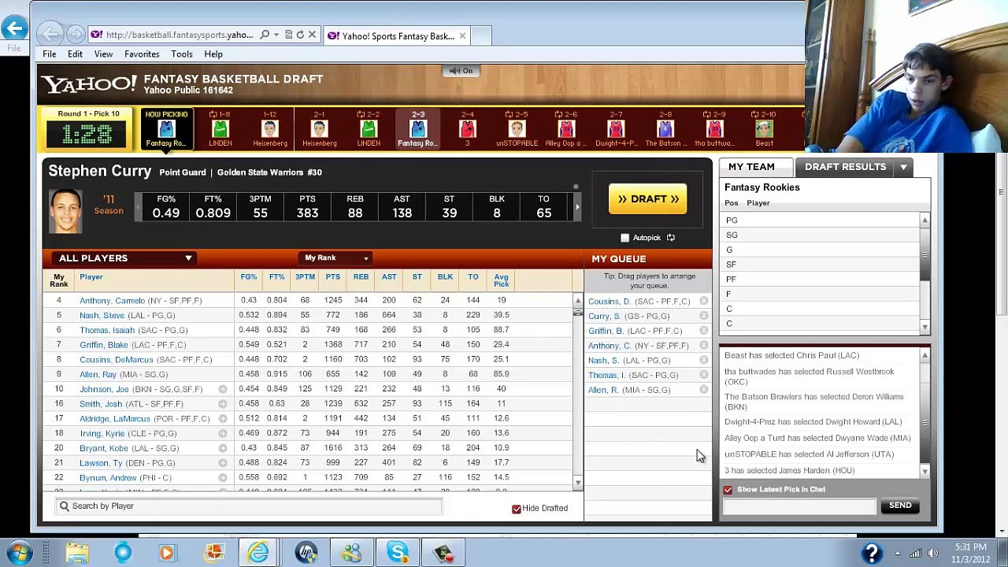
Task: Toggle Show Latest Pick in Chat checkbox
Action: (728, 490)
